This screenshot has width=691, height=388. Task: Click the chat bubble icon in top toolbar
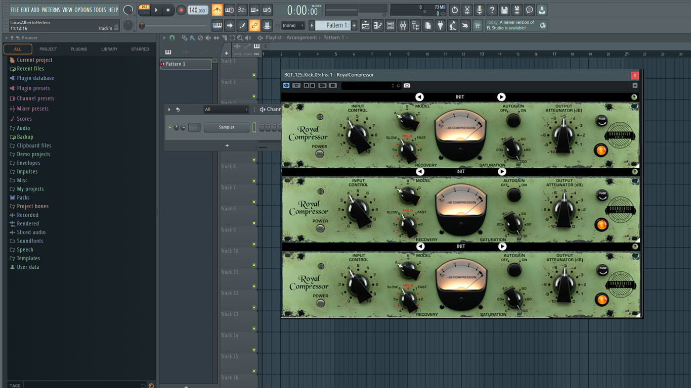(x=529, y=10)
